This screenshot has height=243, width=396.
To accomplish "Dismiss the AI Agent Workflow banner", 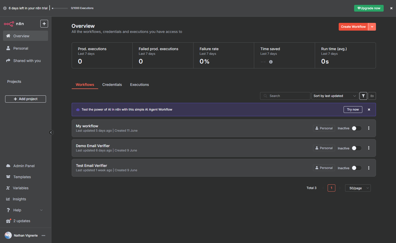I will tap(369, 110).
